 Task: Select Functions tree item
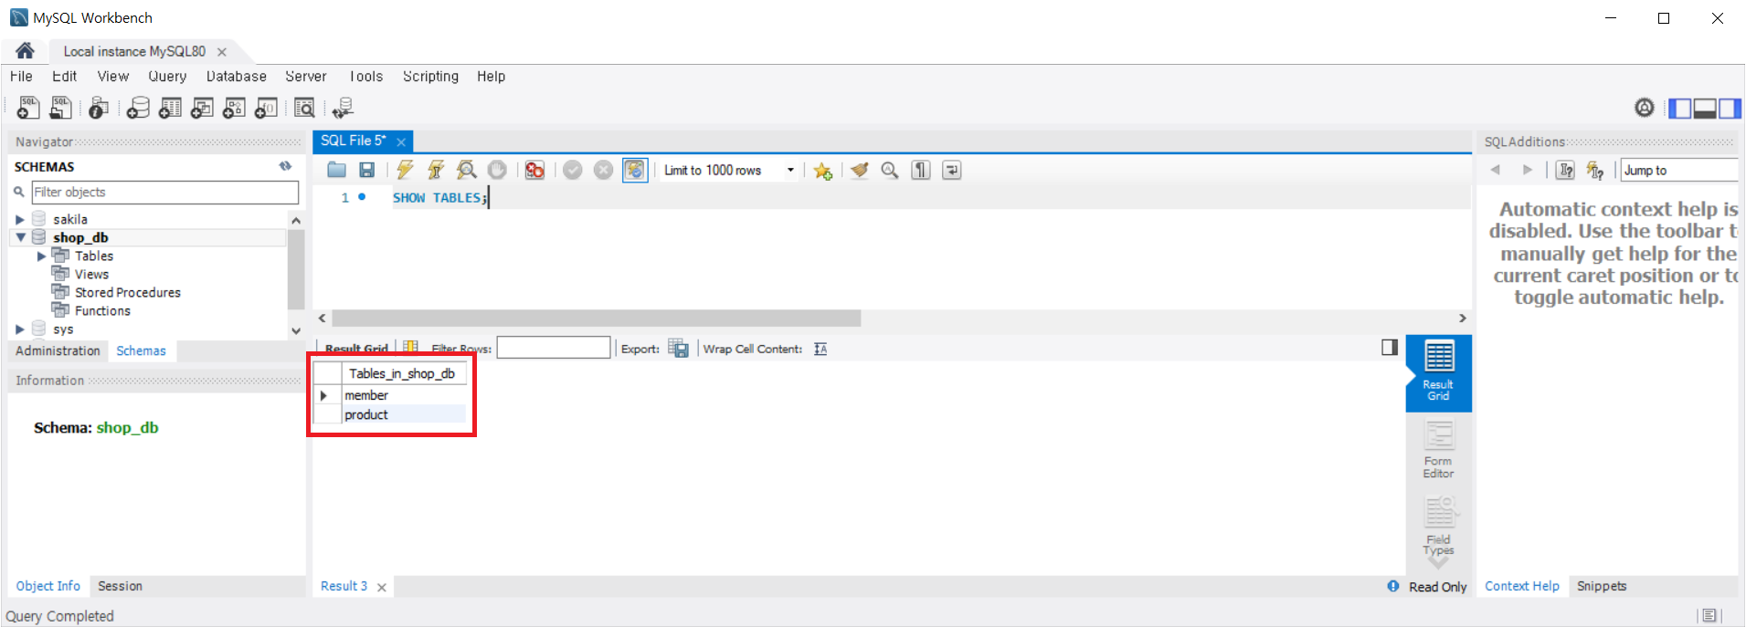pyautogui.click(x=102, y=311)
